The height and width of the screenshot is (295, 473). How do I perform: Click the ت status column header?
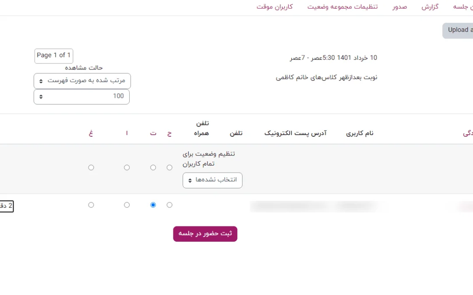pos(153,133)
